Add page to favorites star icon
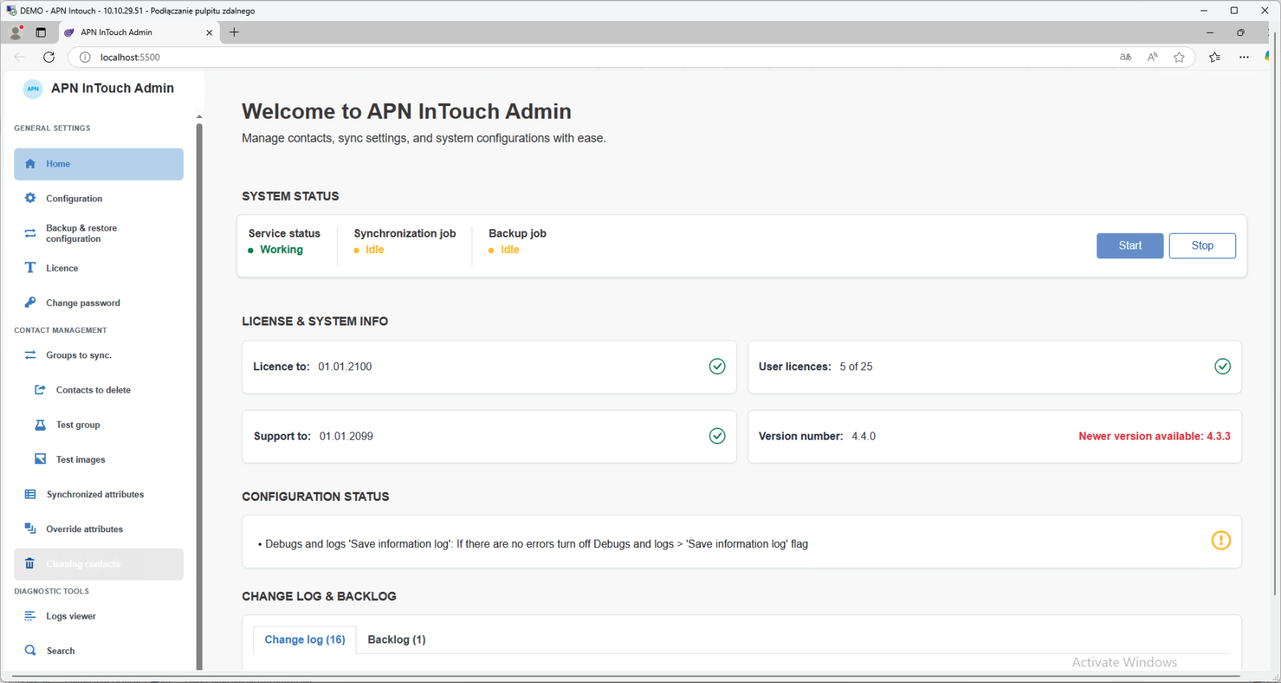The width and height of the screenshot is (1281, 683). (x=1179, y=57)
